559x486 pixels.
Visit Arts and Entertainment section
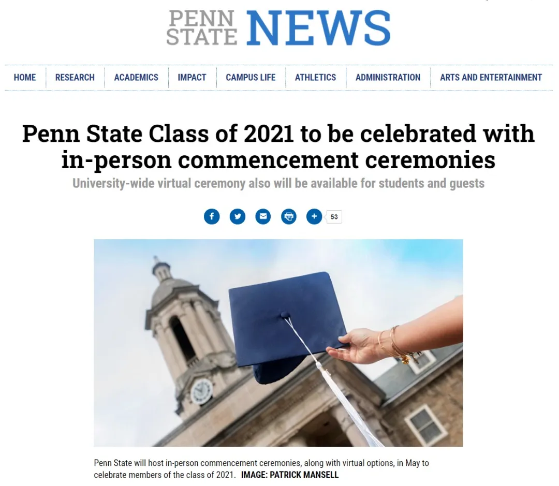[x=491, y=78]
